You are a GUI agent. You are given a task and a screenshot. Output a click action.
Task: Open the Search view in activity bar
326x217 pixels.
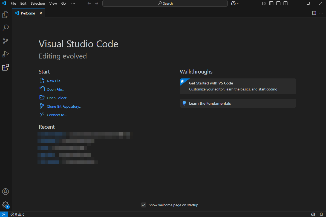pos(5,28)
